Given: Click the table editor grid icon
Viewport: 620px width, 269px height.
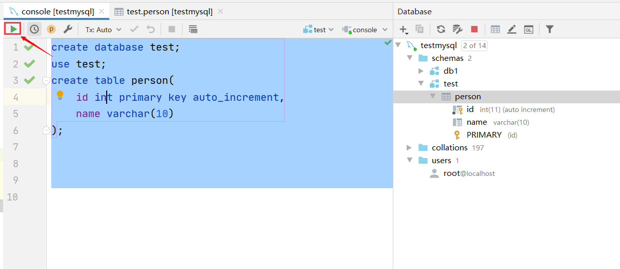Looking at the screenshot, I should point(495,29).
